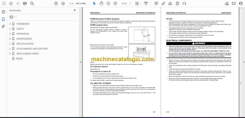This screenshot has width=245, height=118.
Task: Jump to the REPLACEMENT PARTS bookmark
Action: 27,54
